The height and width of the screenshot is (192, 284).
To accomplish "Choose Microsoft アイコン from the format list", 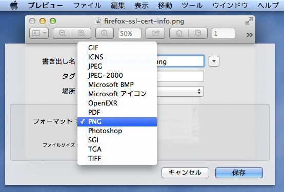I will 117,94.
